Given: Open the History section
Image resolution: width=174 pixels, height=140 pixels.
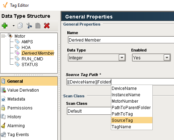Looking at the screenshot, I should [x=29, y=117].
